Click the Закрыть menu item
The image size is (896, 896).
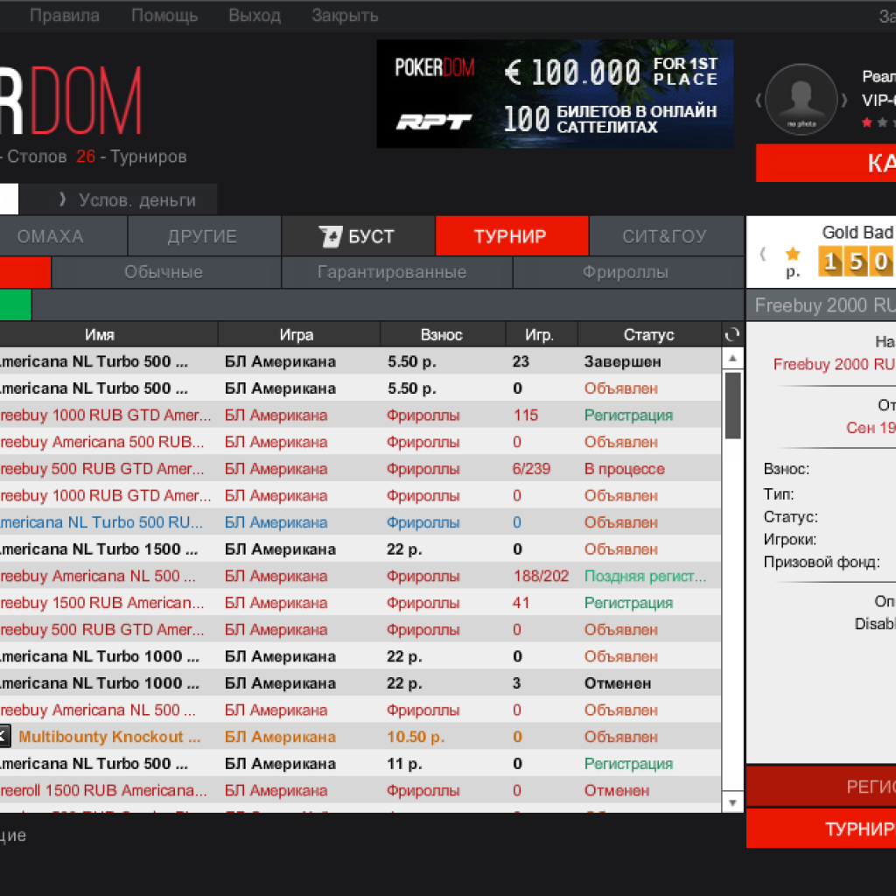click(345, 16)
